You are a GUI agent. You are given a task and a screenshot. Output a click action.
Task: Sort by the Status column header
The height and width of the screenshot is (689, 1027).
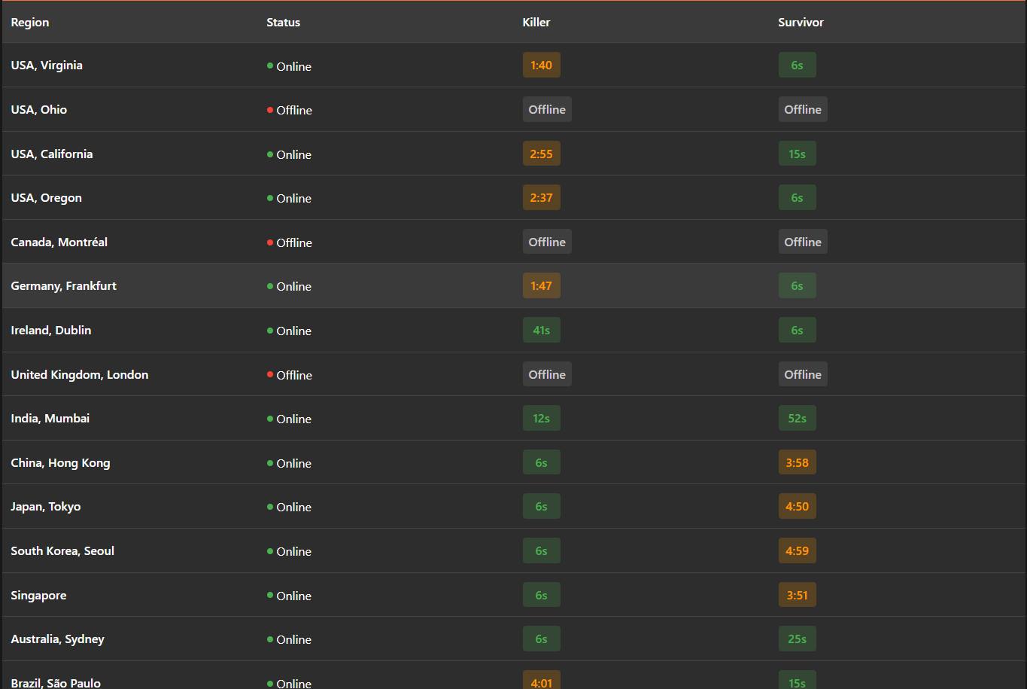pos(284,23)
